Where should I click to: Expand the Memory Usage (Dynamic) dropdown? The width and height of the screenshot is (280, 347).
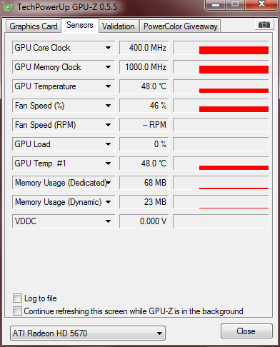tap(108, 202)
